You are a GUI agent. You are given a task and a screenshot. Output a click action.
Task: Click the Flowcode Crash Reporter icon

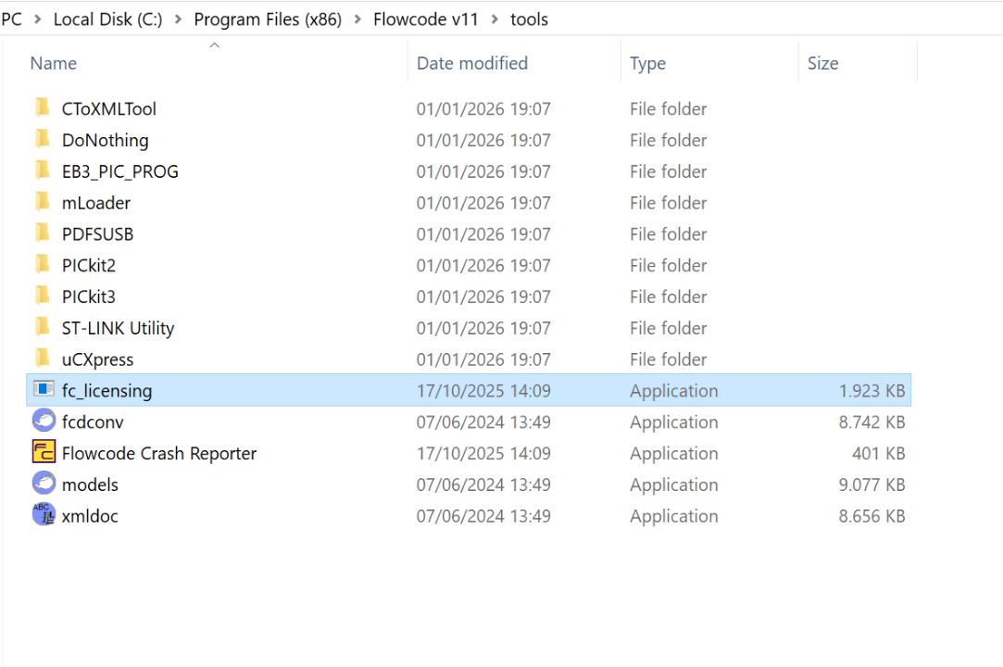[x=44, y=453]
